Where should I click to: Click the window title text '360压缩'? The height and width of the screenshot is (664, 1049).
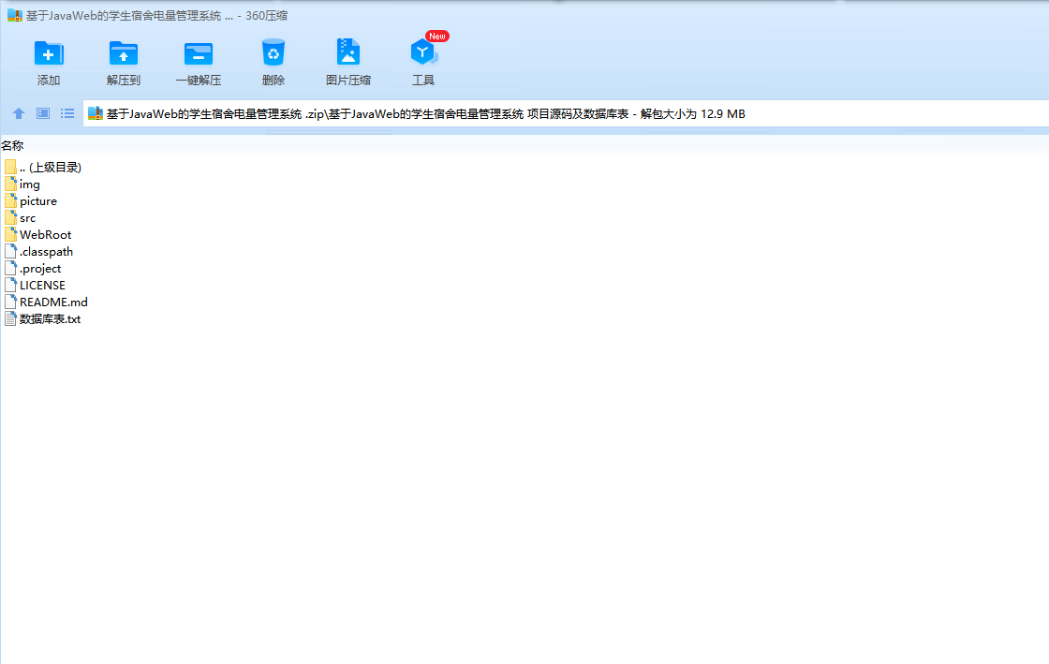click(266, 15)
